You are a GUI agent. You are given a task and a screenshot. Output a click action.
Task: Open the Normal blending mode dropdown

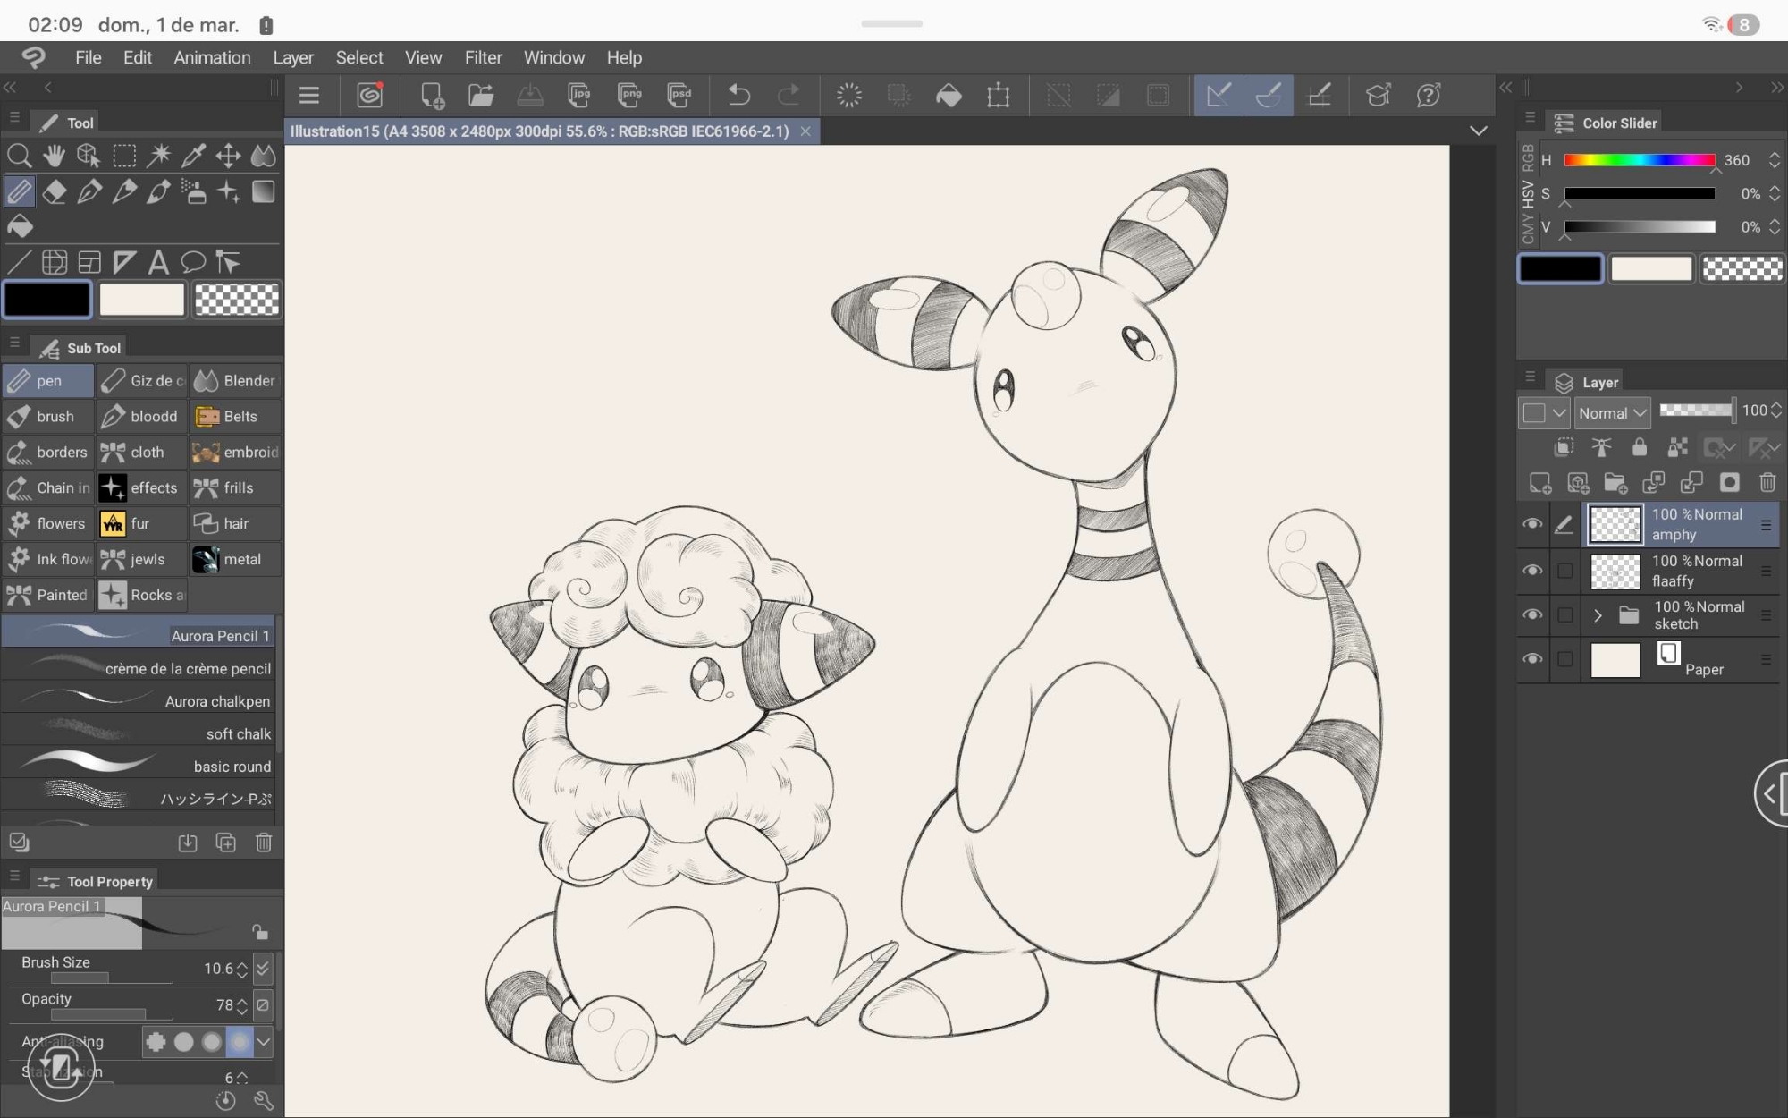[1612, 412]
